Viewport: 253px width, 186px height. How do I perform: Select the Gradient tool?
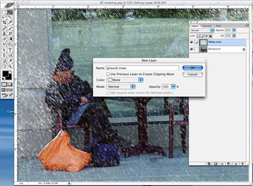tap(10, 39)
